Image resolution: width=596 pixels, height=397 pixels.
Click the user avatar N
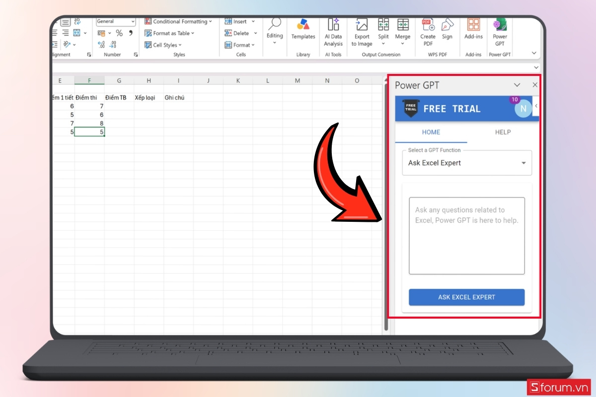tap(522, 109)
